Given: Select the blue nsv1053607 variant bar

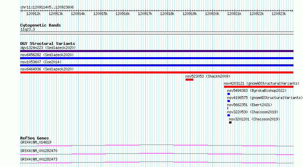Looking at the screenshot, I should (x=157, y=65).
